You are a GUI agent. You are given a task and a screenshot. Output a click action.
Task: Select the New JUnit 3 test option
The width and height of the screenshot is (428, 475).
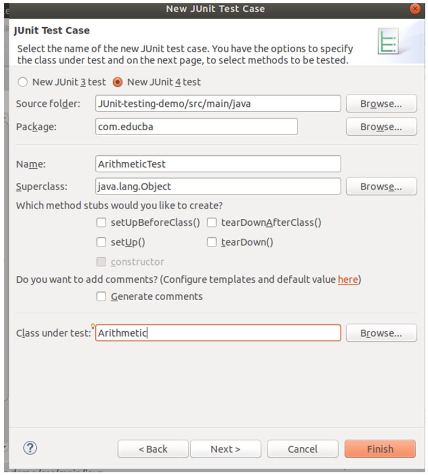pos(22,81)
